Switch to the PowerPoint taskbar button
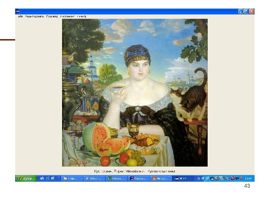This screenshot has height=199, width=266. point(161,178)
